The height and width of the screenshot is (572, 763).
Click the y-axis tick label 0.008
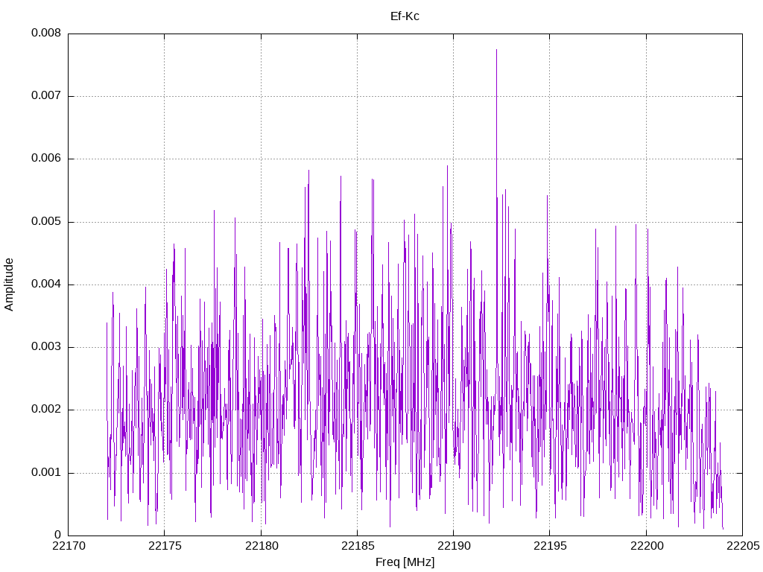tap(46, 33)
